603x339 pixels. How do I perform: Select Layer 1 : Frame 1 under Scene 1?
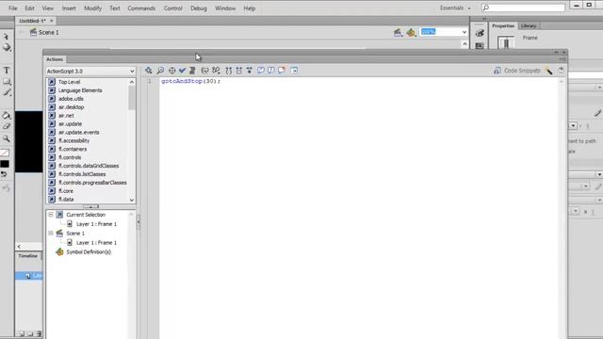coord(96,243)
